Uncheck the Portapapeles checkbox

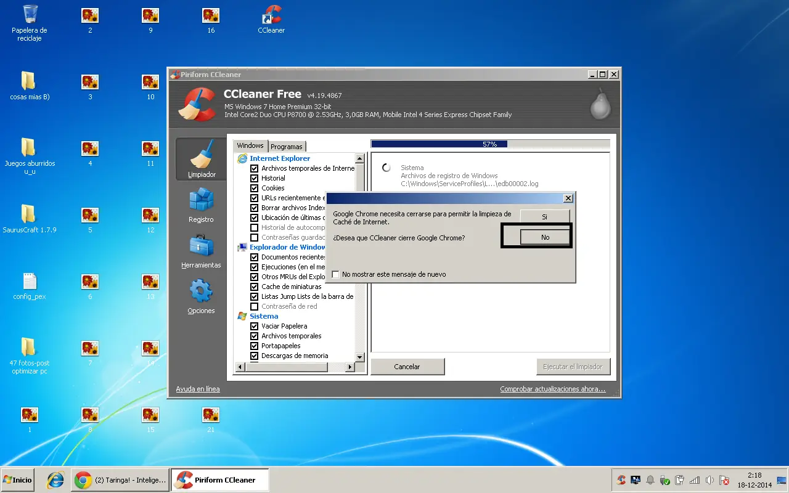tap(255, 346)
